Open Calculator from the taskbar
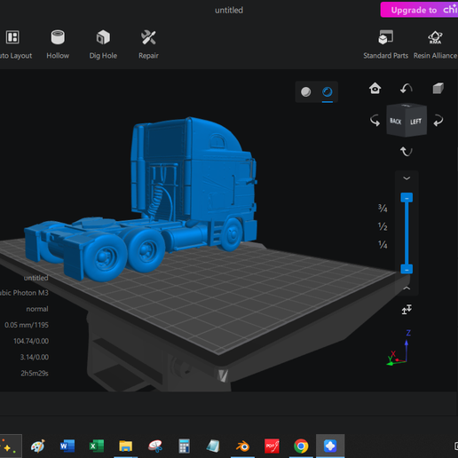 click(184, 446)
